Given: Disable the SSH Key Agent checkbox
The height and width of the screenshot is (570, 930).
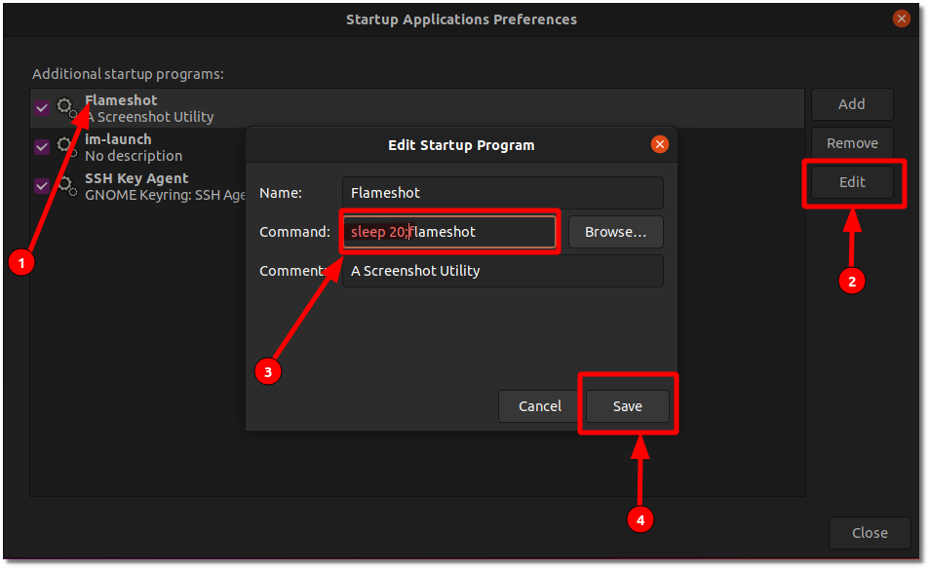Looking at the screenshot, I should tap(42, 186).
